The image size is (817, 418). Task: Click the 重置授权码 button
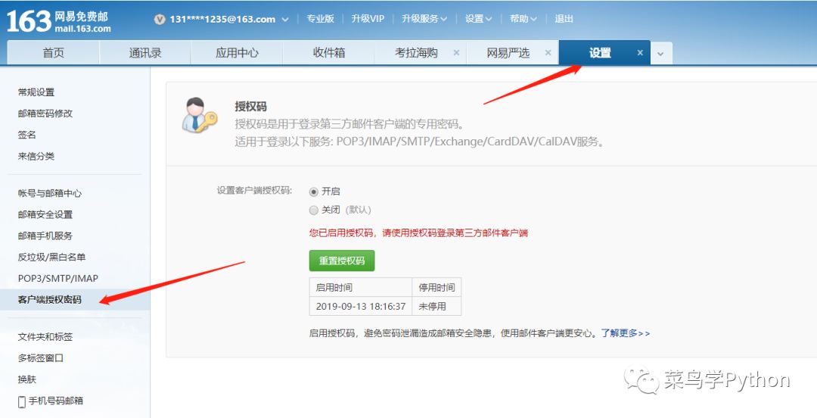[x=342, y=261]
